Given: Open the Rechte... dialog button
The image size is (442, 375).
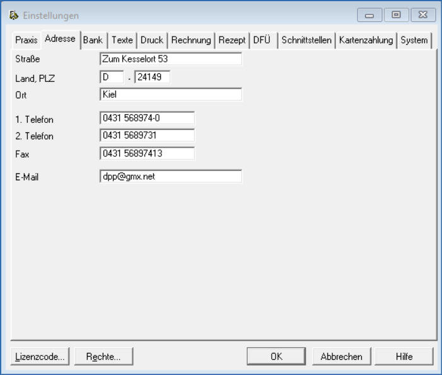Looking at the screenshot, I should [103, 356].
